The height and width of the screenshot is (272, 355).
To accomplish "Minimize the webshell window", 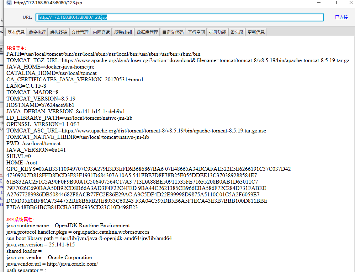I will pos(318,3).
